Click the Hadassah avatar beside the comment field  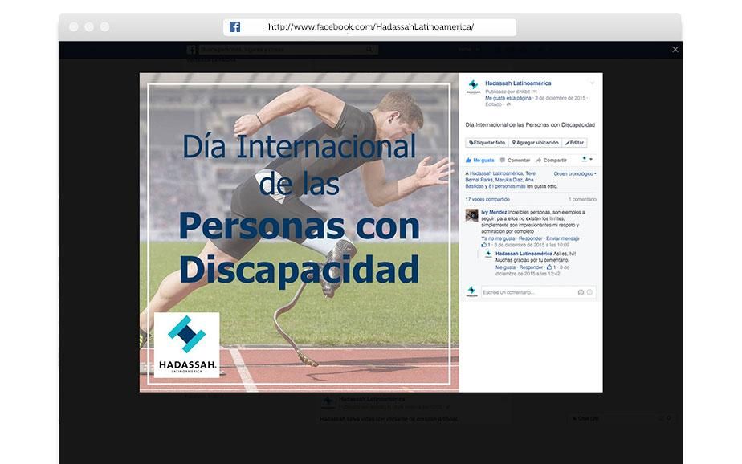[472, 291]
